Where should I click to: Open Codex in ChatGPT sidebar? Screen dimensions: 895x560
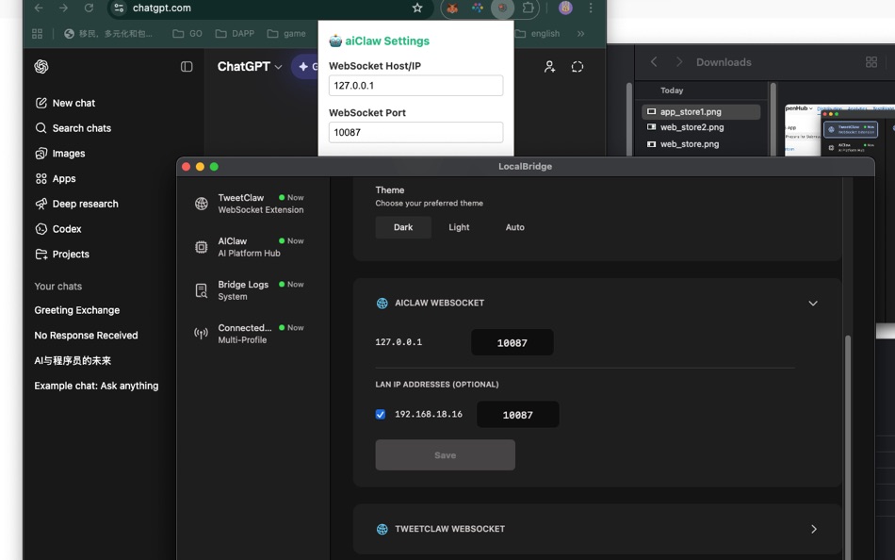pyautogui.click(x=58, y=228)
